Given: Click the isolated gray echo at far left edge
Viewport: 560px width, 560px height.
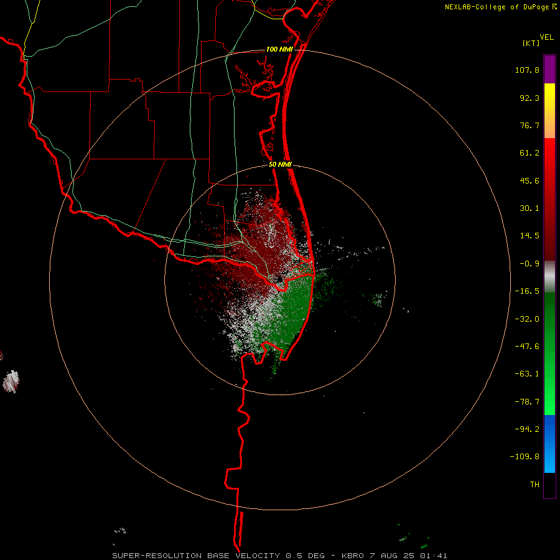Looking at the screenshot, I should [x=11, y=381].
